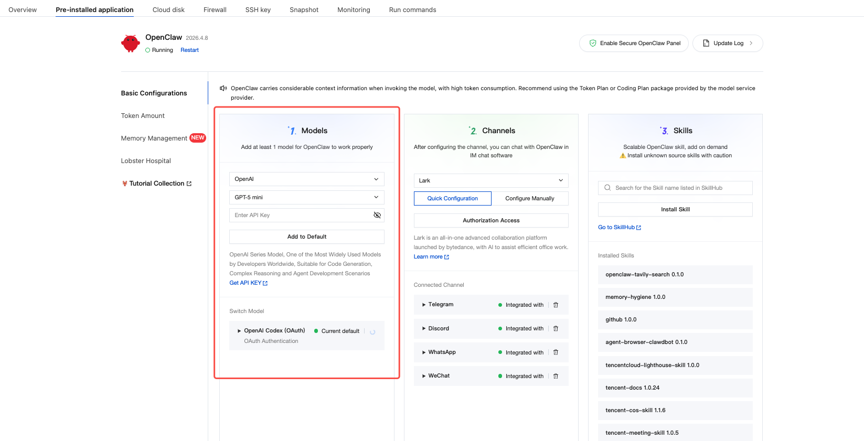864x441 pixels.
Task: Click the Enter API Key field
Action: (x=299, y=215)
